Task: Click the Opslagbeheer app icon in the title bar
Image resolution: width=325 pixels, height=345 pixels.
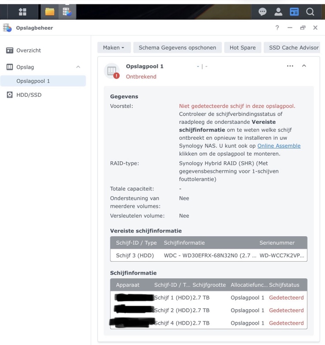Action: [x=7, y=28]
